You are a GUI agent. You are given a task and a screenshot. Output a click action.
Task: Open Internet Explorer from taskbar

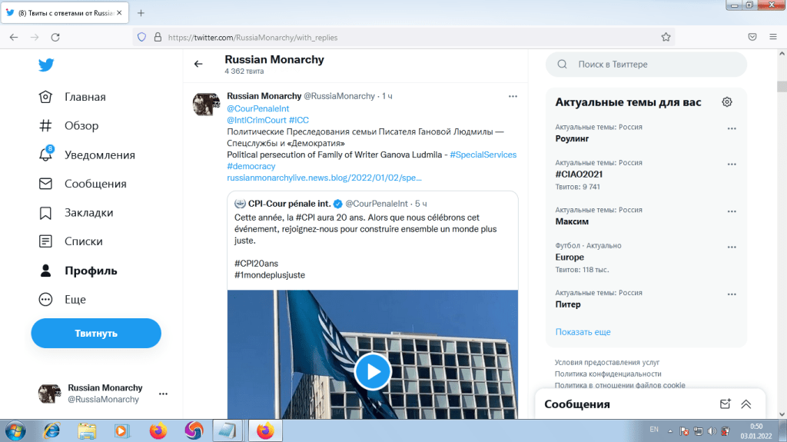tap(51, 431)
